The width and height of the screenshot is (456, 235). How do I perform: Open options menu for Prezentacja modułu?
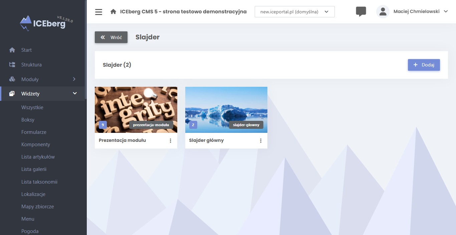click(x=170, y=141)
